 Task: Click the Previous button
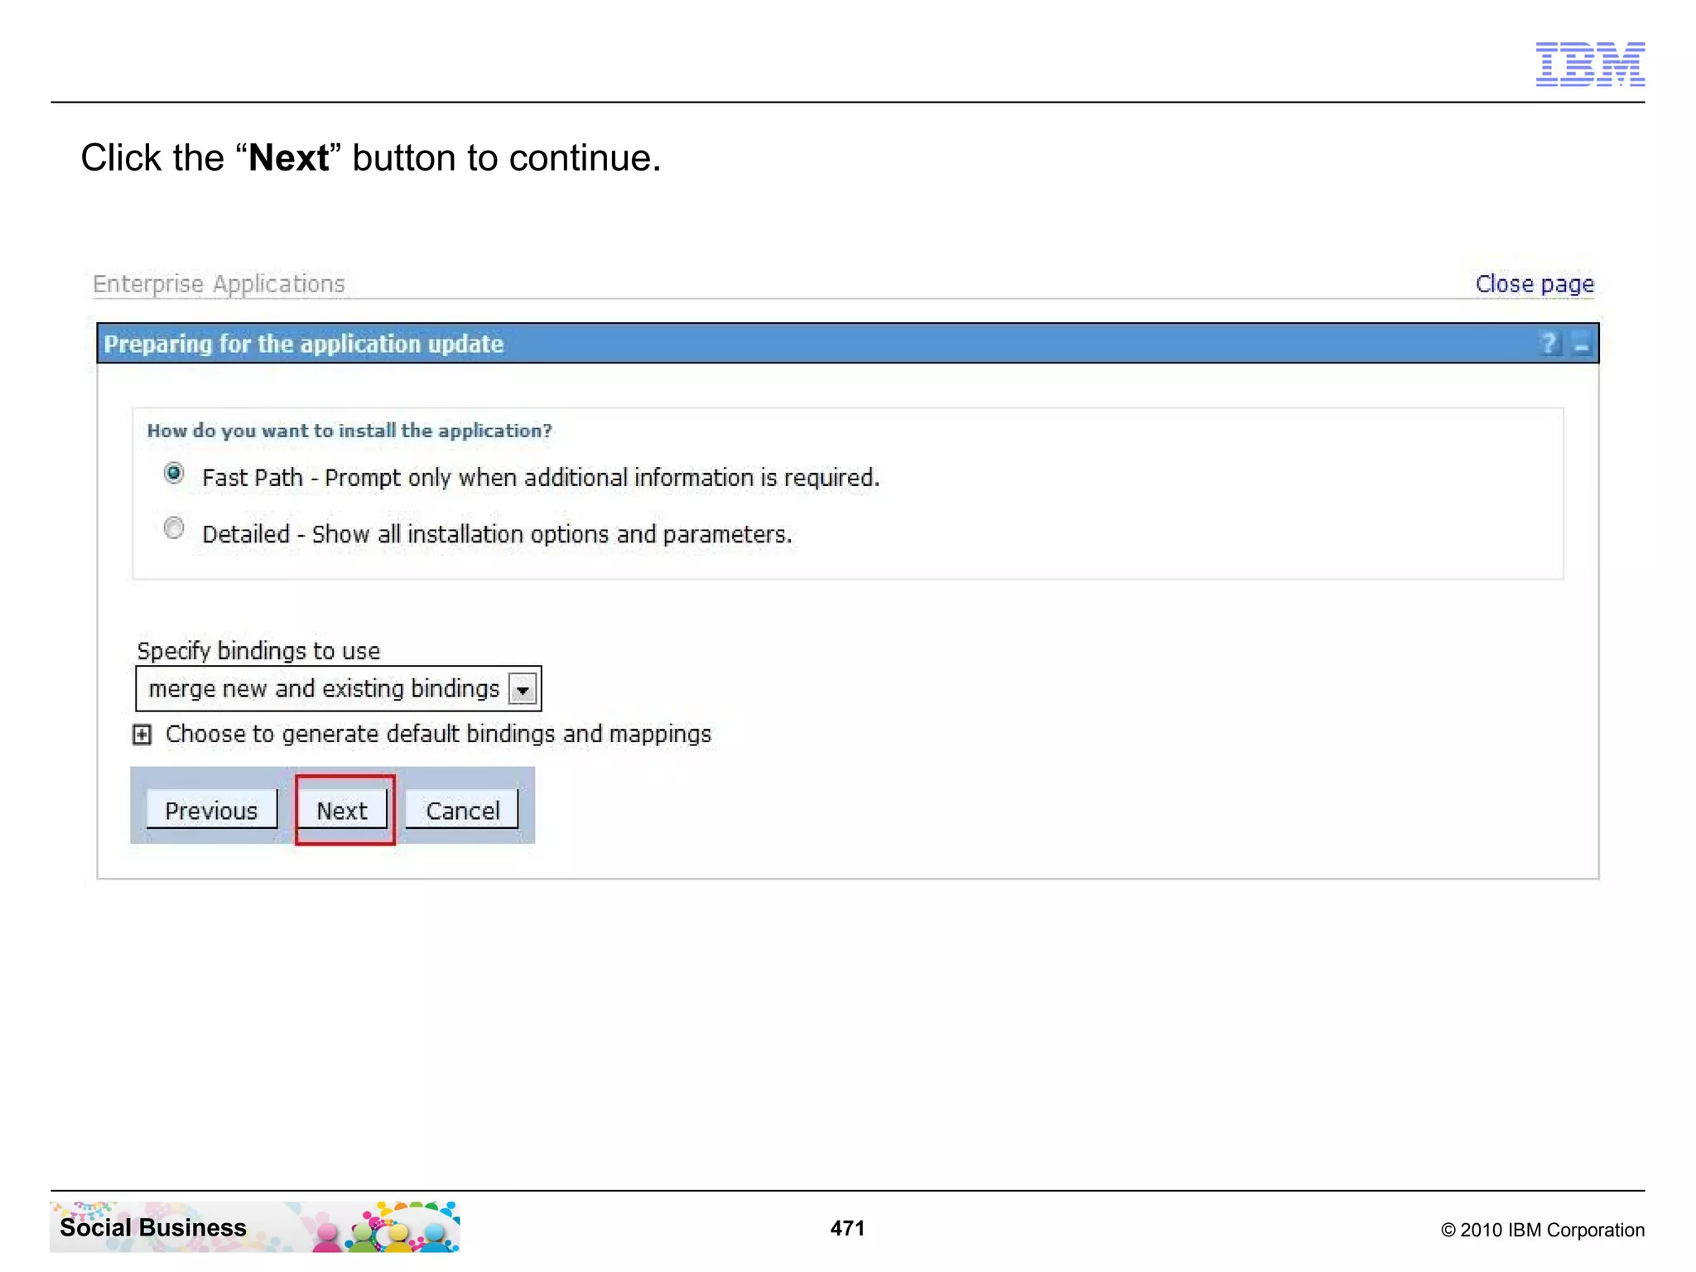coord(212,810)
